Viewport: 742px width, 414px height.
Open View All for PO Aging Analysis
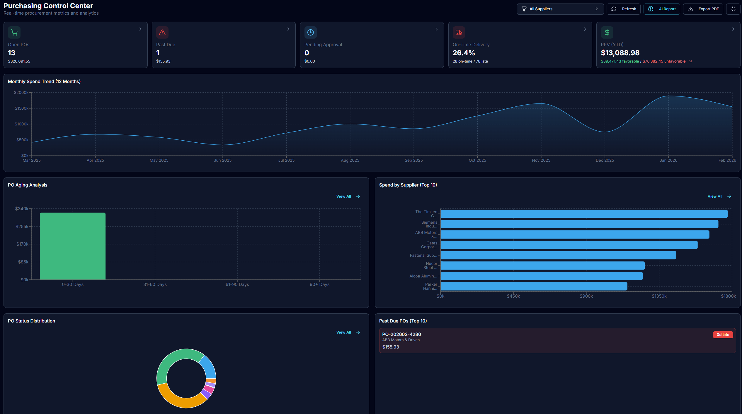point(348,196)
